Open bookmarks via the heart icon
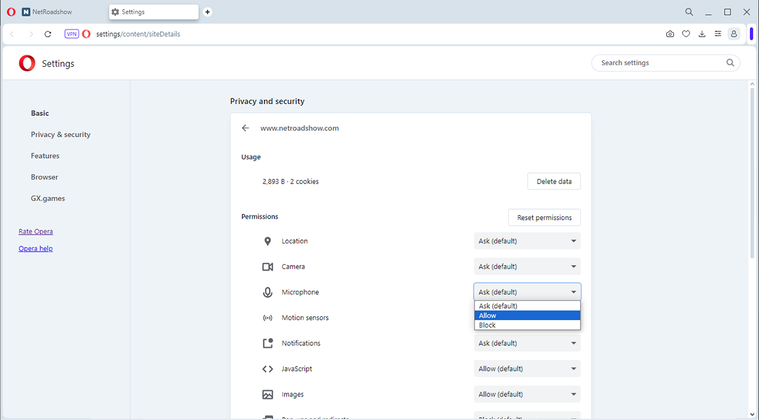The height and width of the screenshot is (420, 759). [686, 34]
